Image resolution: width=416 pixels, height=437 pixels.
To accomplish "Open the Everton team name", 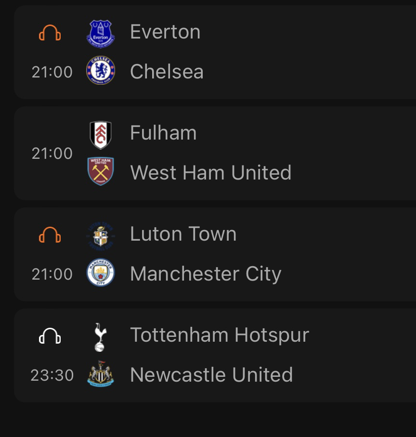I will (165, 32).
